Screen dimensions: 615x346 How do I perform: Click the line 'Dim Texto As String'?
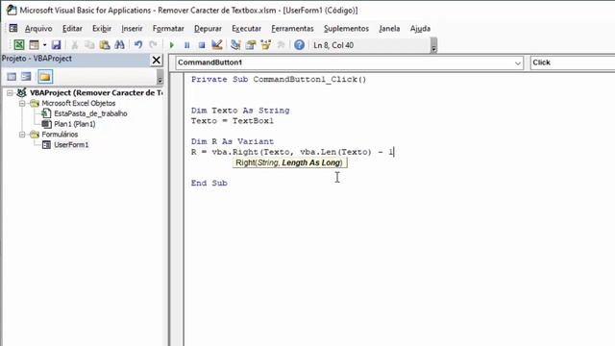coord(240,111)
